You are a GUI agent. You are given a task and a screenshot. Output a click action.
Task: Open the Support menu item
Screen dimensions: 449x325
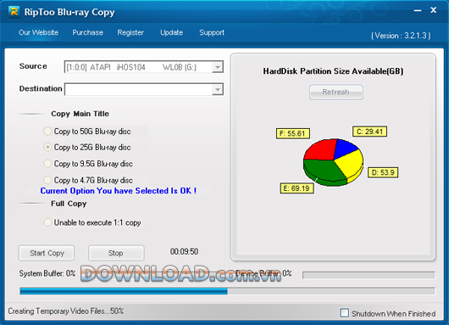pos(212,32)
